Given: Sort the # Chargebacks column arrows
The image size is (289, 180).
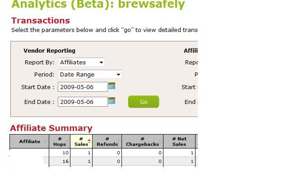Looking at the screenshot, I should point(160,141).
